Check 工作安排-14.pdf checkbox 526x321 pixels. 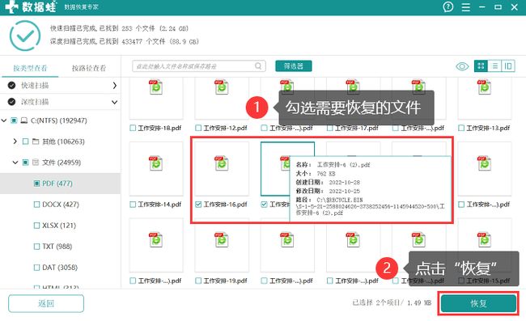pyautogui.click(x=133, y=205)
